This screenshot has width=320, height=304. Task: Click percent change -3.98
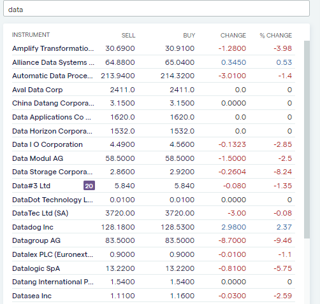[x=283, y=48]
